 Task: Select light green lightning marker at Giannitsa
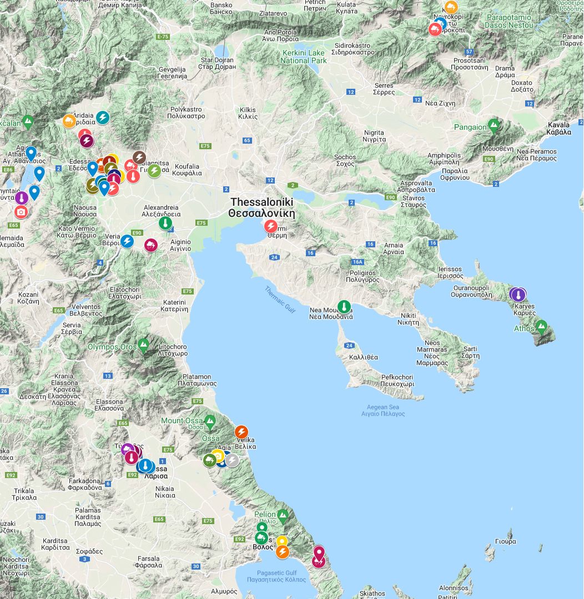pyautogui.click(x=154, y=171)
